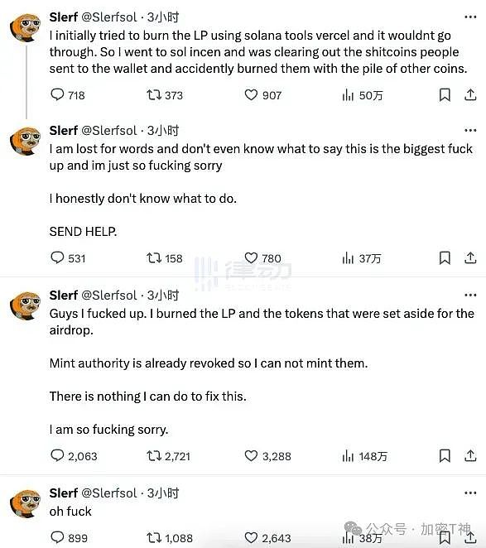This screenshot has height=548, width=486.
Task: Bookmark the first Slerf tweet
Action: [445, 94]
